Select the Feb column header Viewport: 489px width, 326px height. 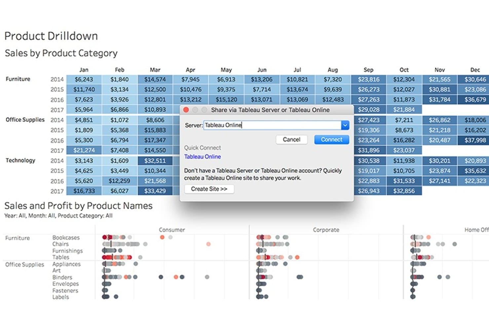(x=120, y=70)
